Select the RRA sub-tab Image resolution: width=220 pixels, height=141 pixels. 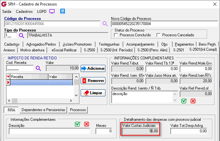[x=11, y=110]
